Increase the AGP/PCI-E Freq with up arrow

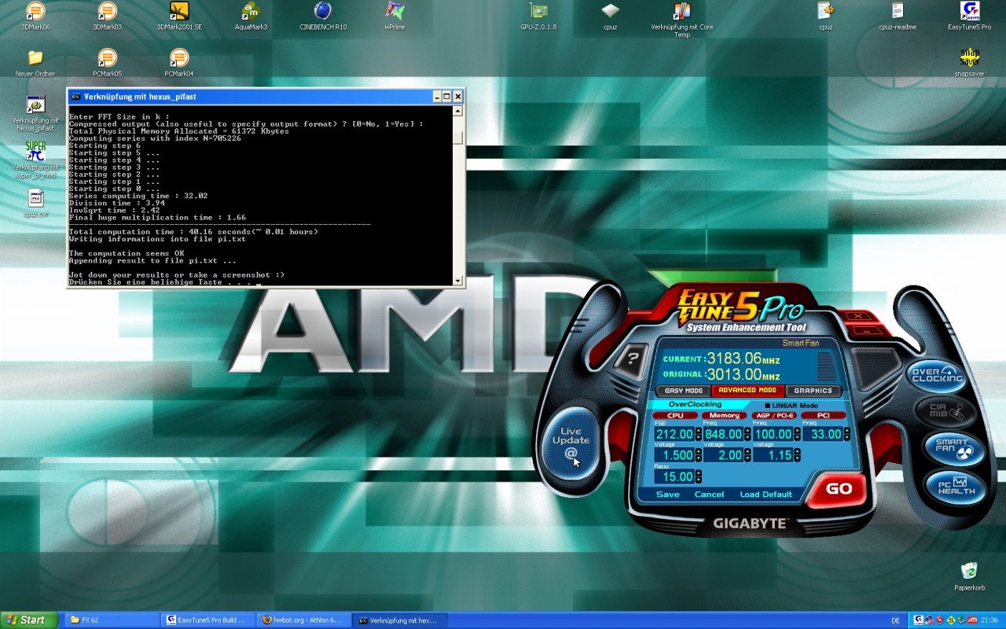797,430
